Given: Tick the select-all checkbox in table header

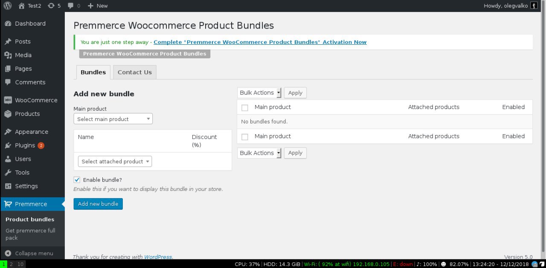Looking at the screenshot, I should point(245,108).
